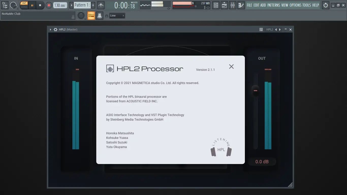Image resolution: width=347 pixels, height=195 pixels.
Task: Open the ADD menu
Action: click(x=263, y=5)
